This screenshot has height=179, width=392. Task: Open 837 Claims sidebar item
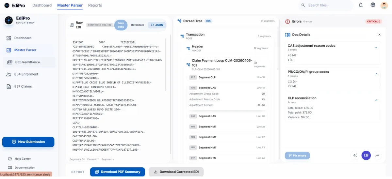pos(29,87)
